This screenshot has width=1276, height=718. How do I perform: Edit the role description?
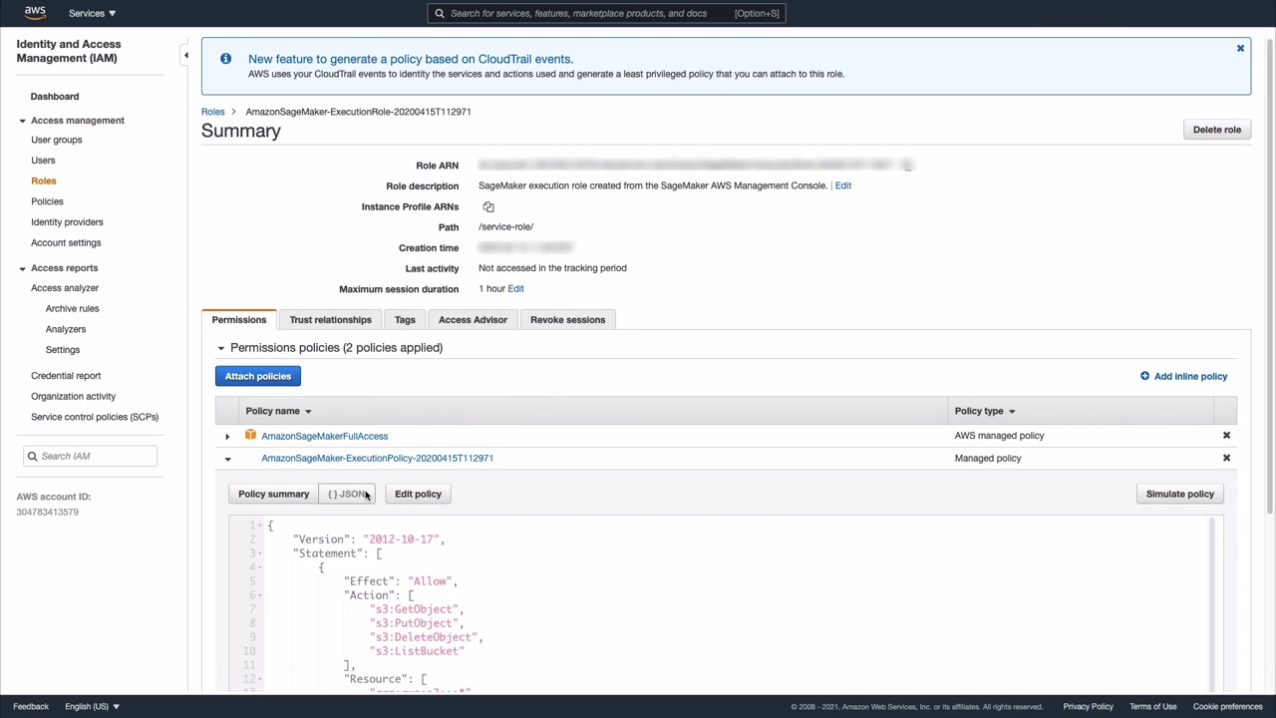pyautogui.click(x=843, y=185)
